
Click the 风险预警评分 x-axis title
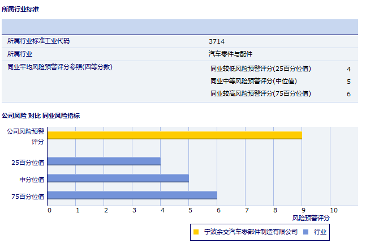coord(311,218)
